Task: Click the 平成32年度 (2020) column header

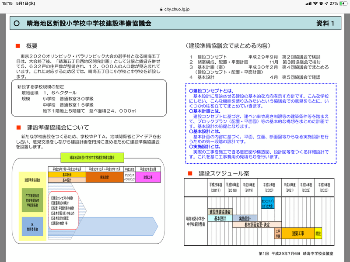Action: [x=269, y=187]
